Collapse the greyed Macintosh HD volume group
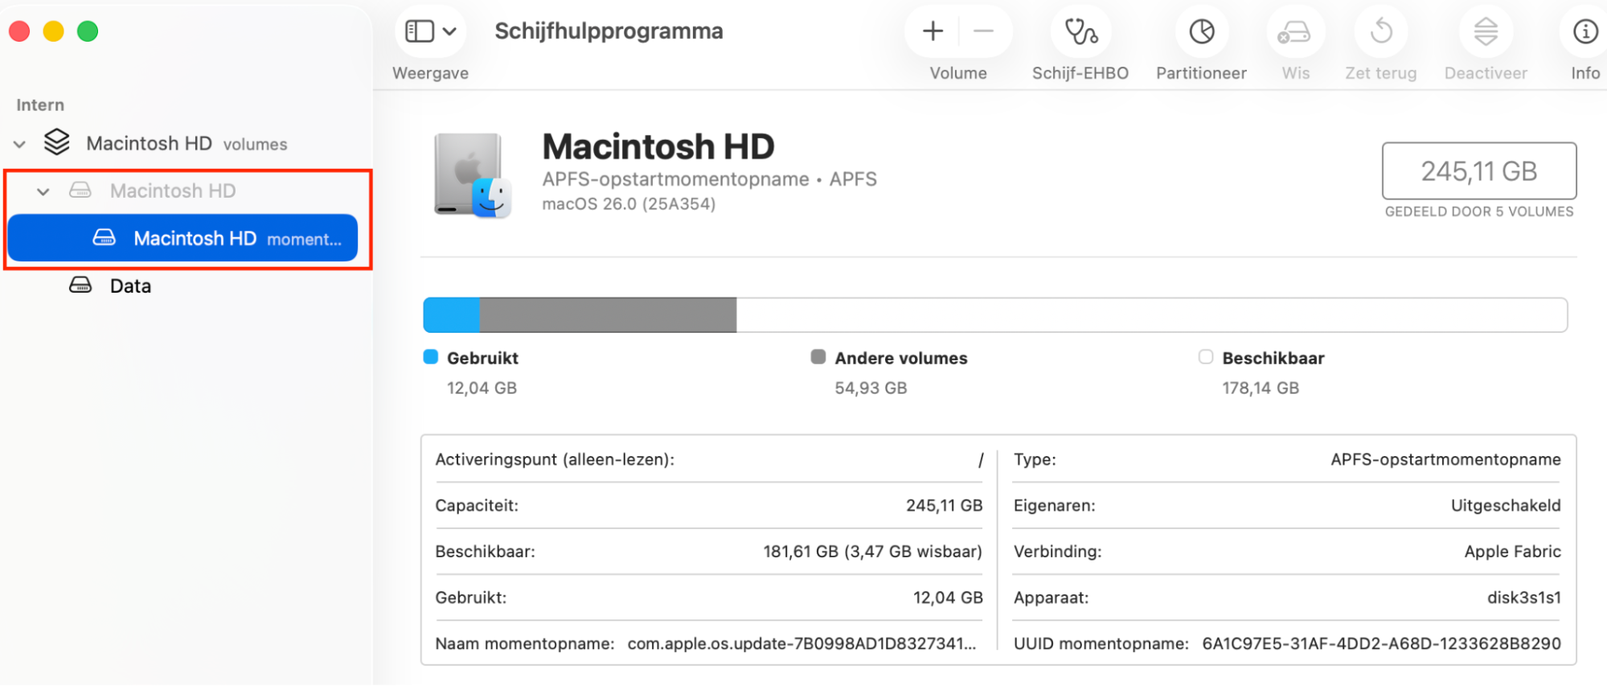This screenshot has height=686, width=1607. [x=43, y=191]
